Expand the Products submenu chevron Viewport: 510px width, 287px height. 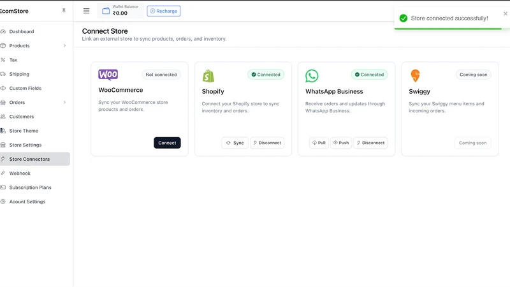(64, 45)
